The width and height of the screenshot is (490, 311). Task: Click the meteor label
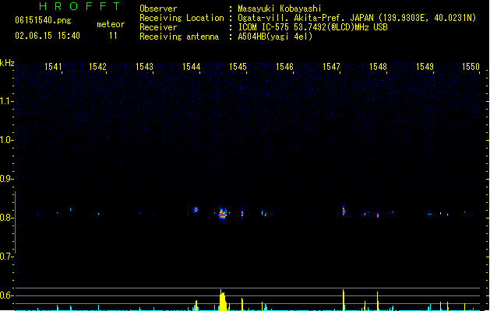pyautogui.click(x=111, y=24)
